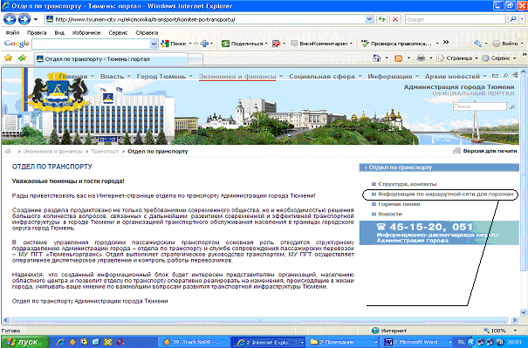
Task: Click the Refresh page icon
Action: (x=382, y=19)
